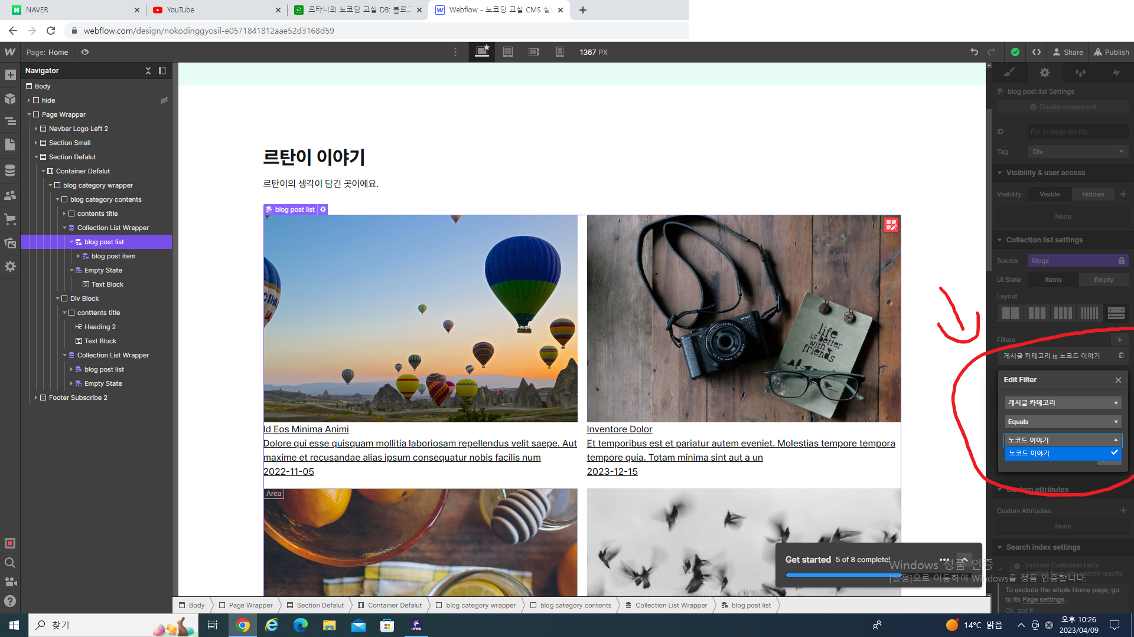The height and width of the screenshot is (637, 1134).
Task: Open the Users panel
Action: click(10, 195)
